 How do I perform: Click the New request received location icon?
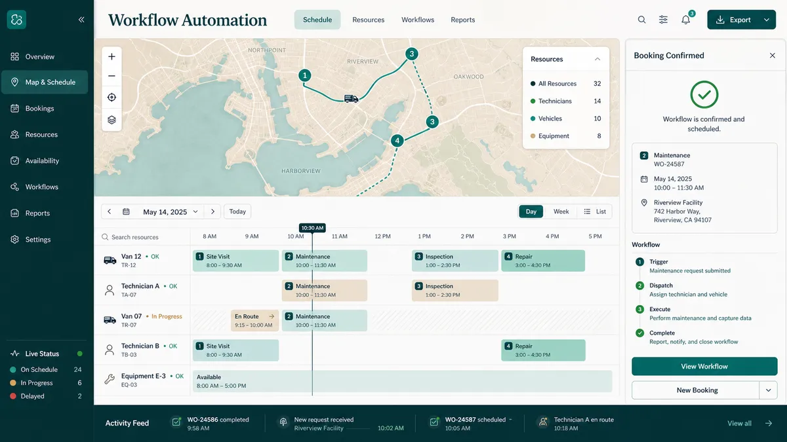[x=283, y=423]
